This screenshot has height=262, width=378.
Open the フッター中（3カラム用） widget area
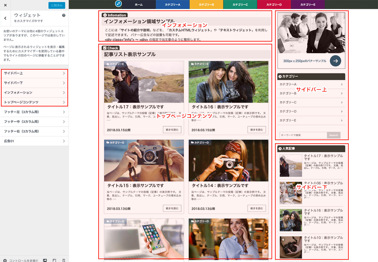pyautogui.click(x=34, y=122)
